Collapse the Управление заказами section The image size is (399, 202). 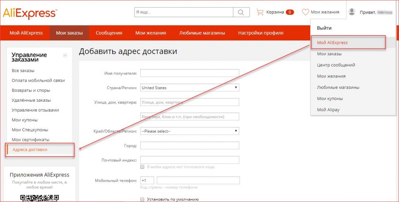click(65, 56)
